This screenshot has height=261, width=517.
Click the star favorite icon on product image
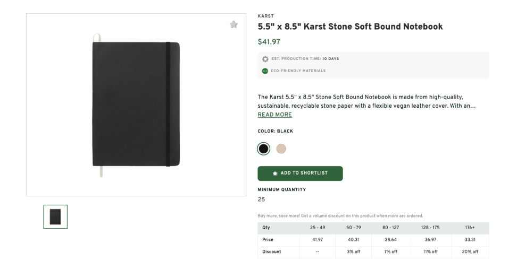[234, 24]
